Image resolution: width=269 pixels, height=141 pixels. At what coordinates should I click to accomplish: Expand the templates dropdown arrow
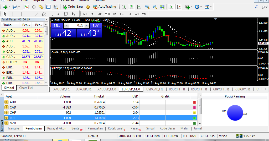click(211, 7)
